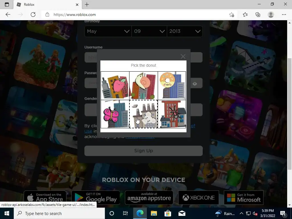The width and height of the screenshot is (292, 219).
Task: Open tab actions menu icon
Action: (7, 5)
